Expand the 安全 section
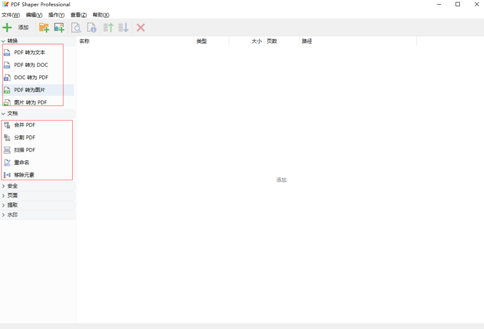Viewport: 484px width, 329px height. (12, 186)
